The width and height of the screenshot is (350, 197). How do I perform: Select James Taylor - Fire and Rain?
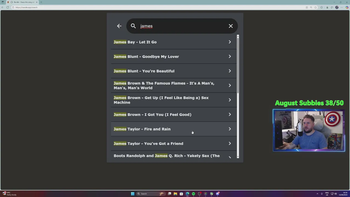tap(174, 129)
